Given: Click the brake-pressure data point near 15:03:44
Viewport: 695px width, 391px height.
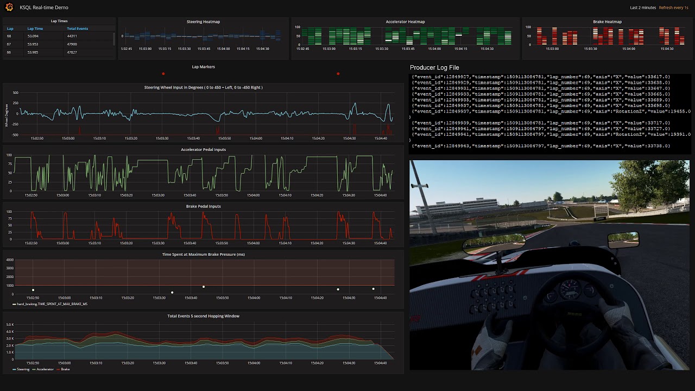Looking at the screenshot, I should tap(204, 287).
